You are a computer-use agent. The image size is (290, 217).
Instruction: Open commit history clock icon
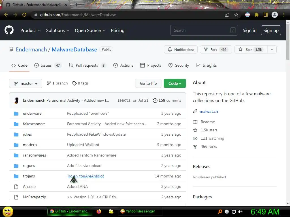click(x=155, y=100)
